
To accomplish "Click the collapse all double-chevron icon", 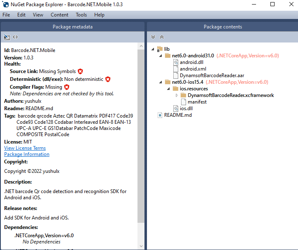I will point(162,37).
